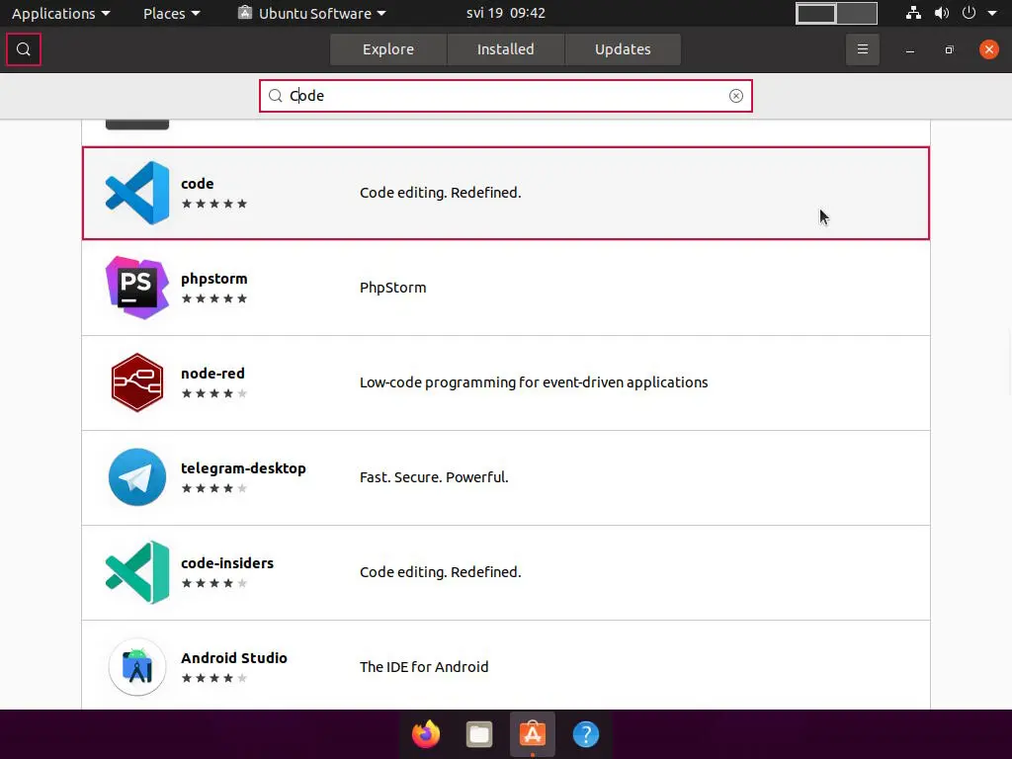Click the node-red hexagon icon
The image size is (1012, 759).
[x=137, y=382]
